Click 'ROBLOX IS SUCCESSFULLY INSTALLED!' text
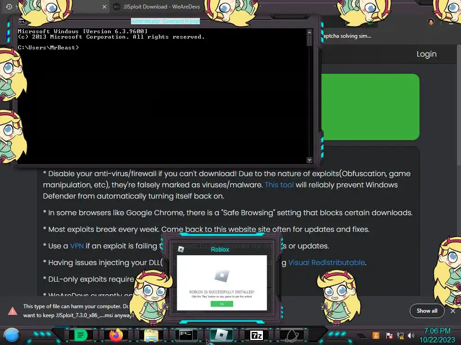461x345 pixels. click(x=221, y=292)
